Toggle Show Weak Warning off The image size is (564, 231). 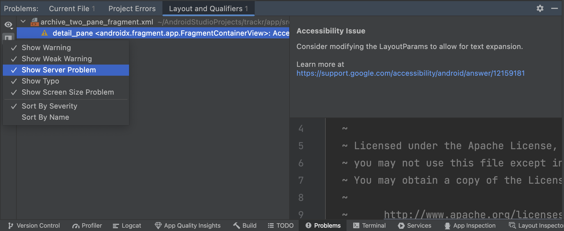tap(56, 59)
